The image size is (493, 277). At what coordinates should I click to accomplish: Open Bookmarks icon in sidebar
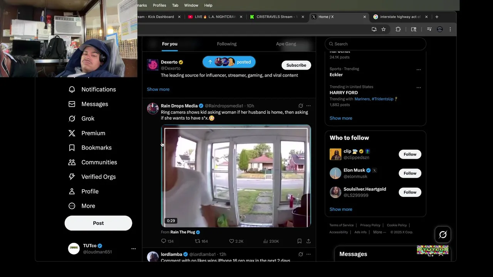click(x=72, y=148)
